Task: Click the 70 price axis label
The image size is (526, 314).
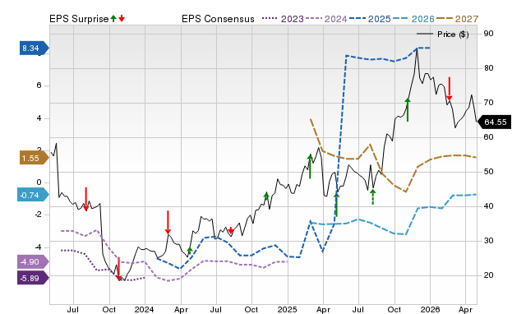Action: click(488, 103)
